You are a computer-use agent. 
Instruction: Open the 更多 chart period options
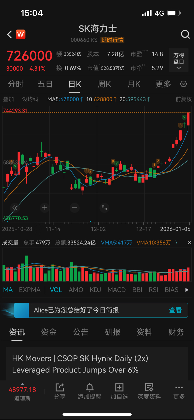[x=163, y=84]
